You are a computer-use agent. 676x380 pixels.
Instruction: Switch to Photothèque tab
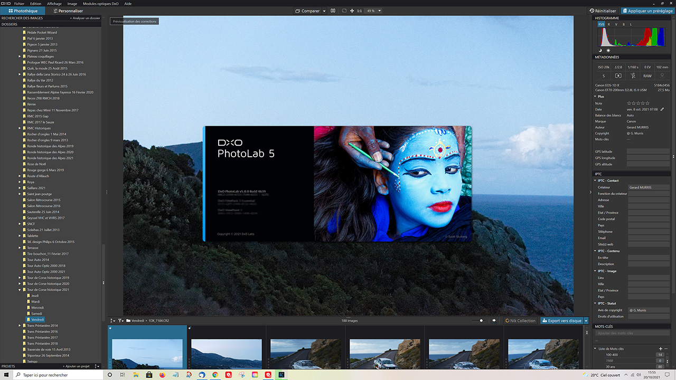[x=23, y=11]
